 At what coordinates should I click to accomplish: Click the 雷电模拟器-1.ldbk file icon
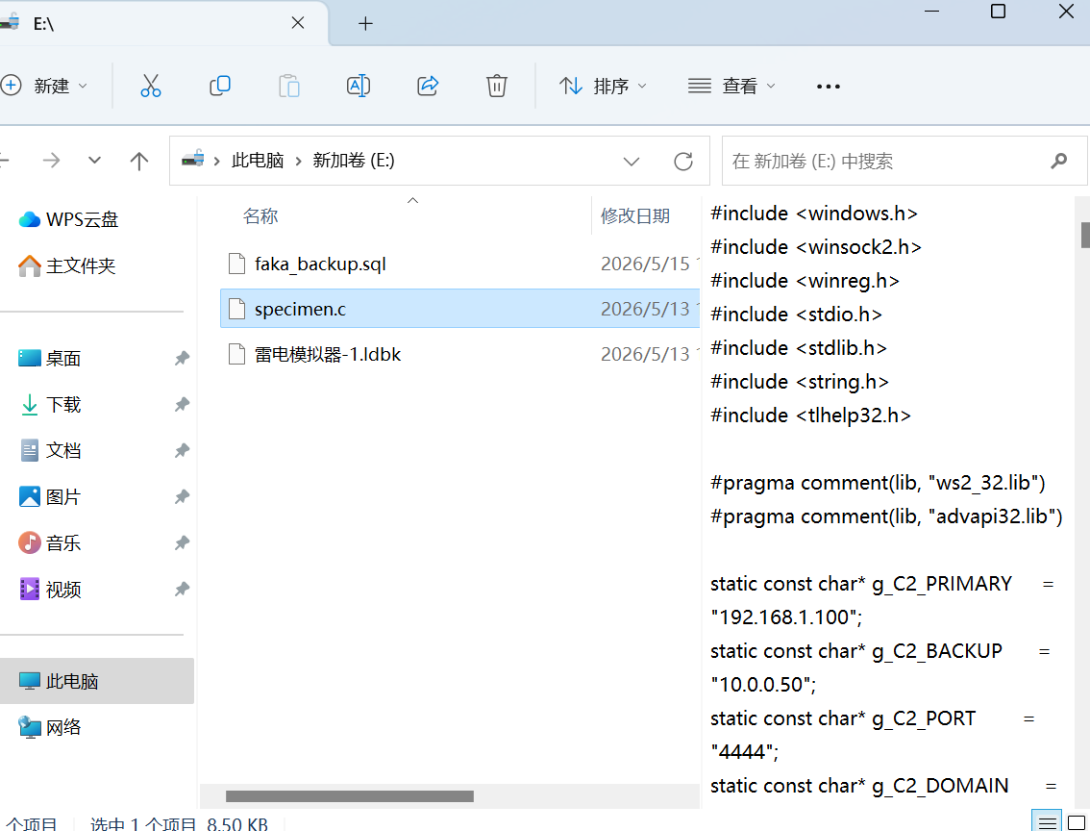click(237, 354)
